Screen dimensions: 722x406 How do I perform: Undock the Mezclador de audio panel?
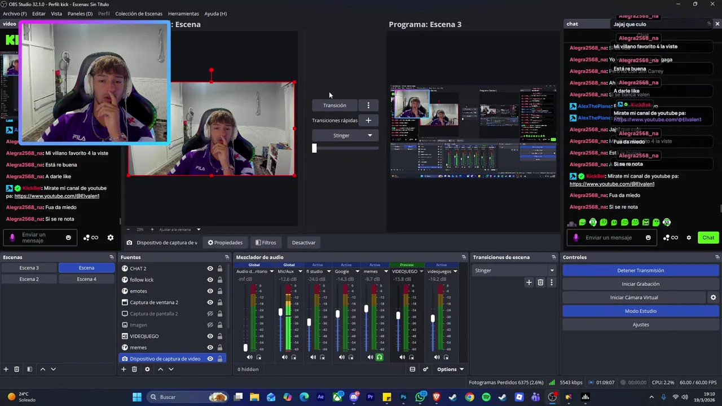pos(464,257)
